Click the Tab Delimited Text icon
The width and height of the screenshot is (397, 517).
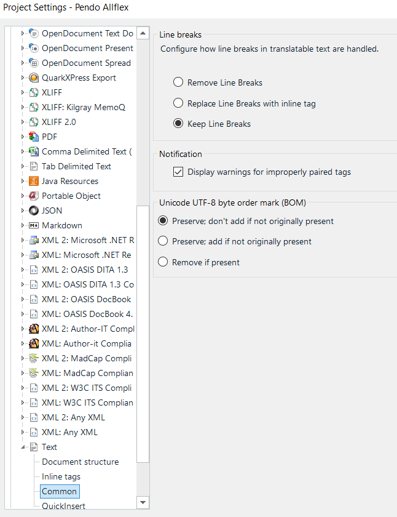coord(34,167)
